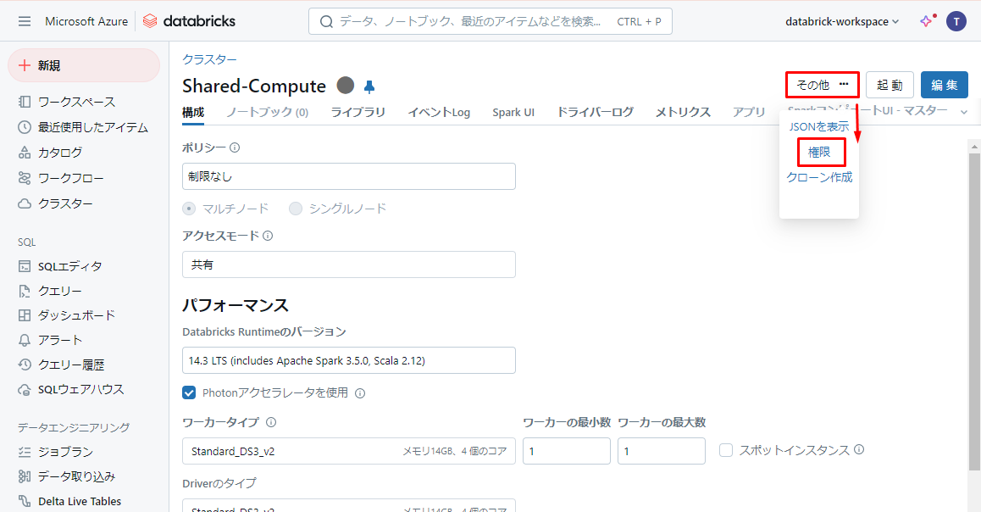Go to SQL Editor in sidebar

click(x=69, y=266)
